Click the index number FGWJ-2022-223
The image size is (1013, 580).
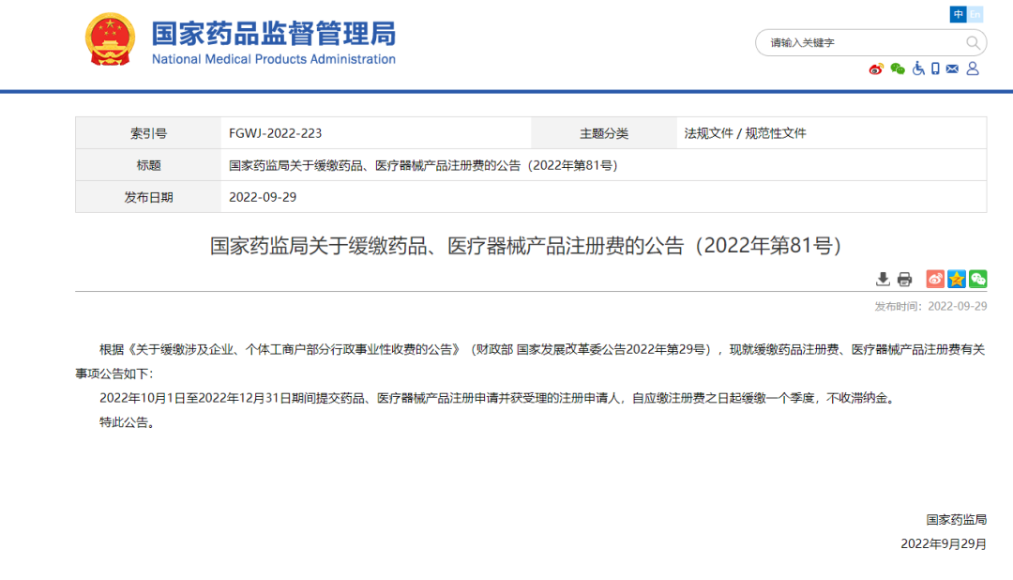click(x=275, y=133)
